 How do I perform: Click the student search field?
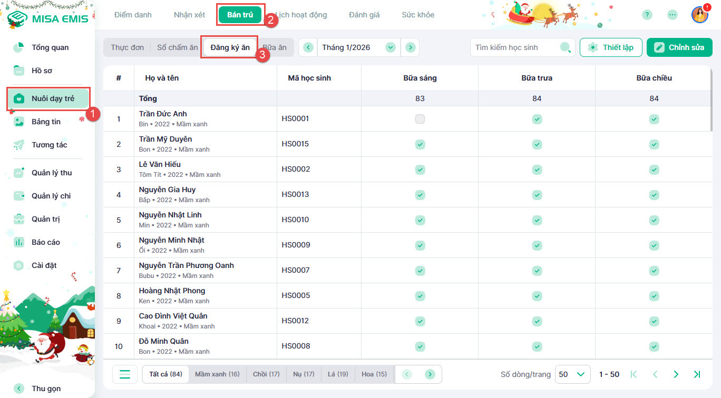click(x=514, y=47)
